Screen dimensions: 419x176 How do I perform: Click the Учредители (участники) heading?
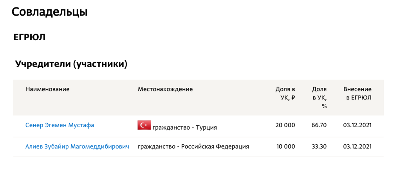(71, 64)
